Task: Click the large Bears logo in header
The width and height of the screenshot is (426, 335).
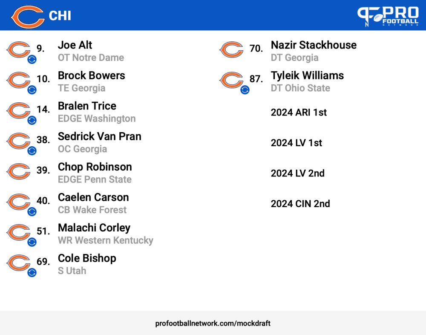Action: click(x=28, y=17)
